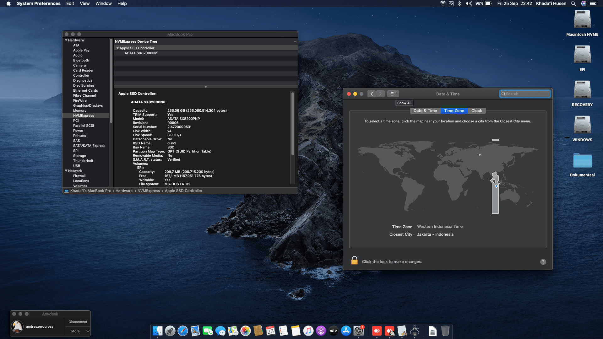Viewport: 603px width, 339px height.
Task: Open the View menu
Action: click(x=85, y=3)
